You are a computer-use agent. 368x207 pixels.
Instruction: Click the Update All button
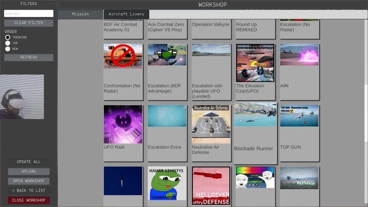pos(29,162)
